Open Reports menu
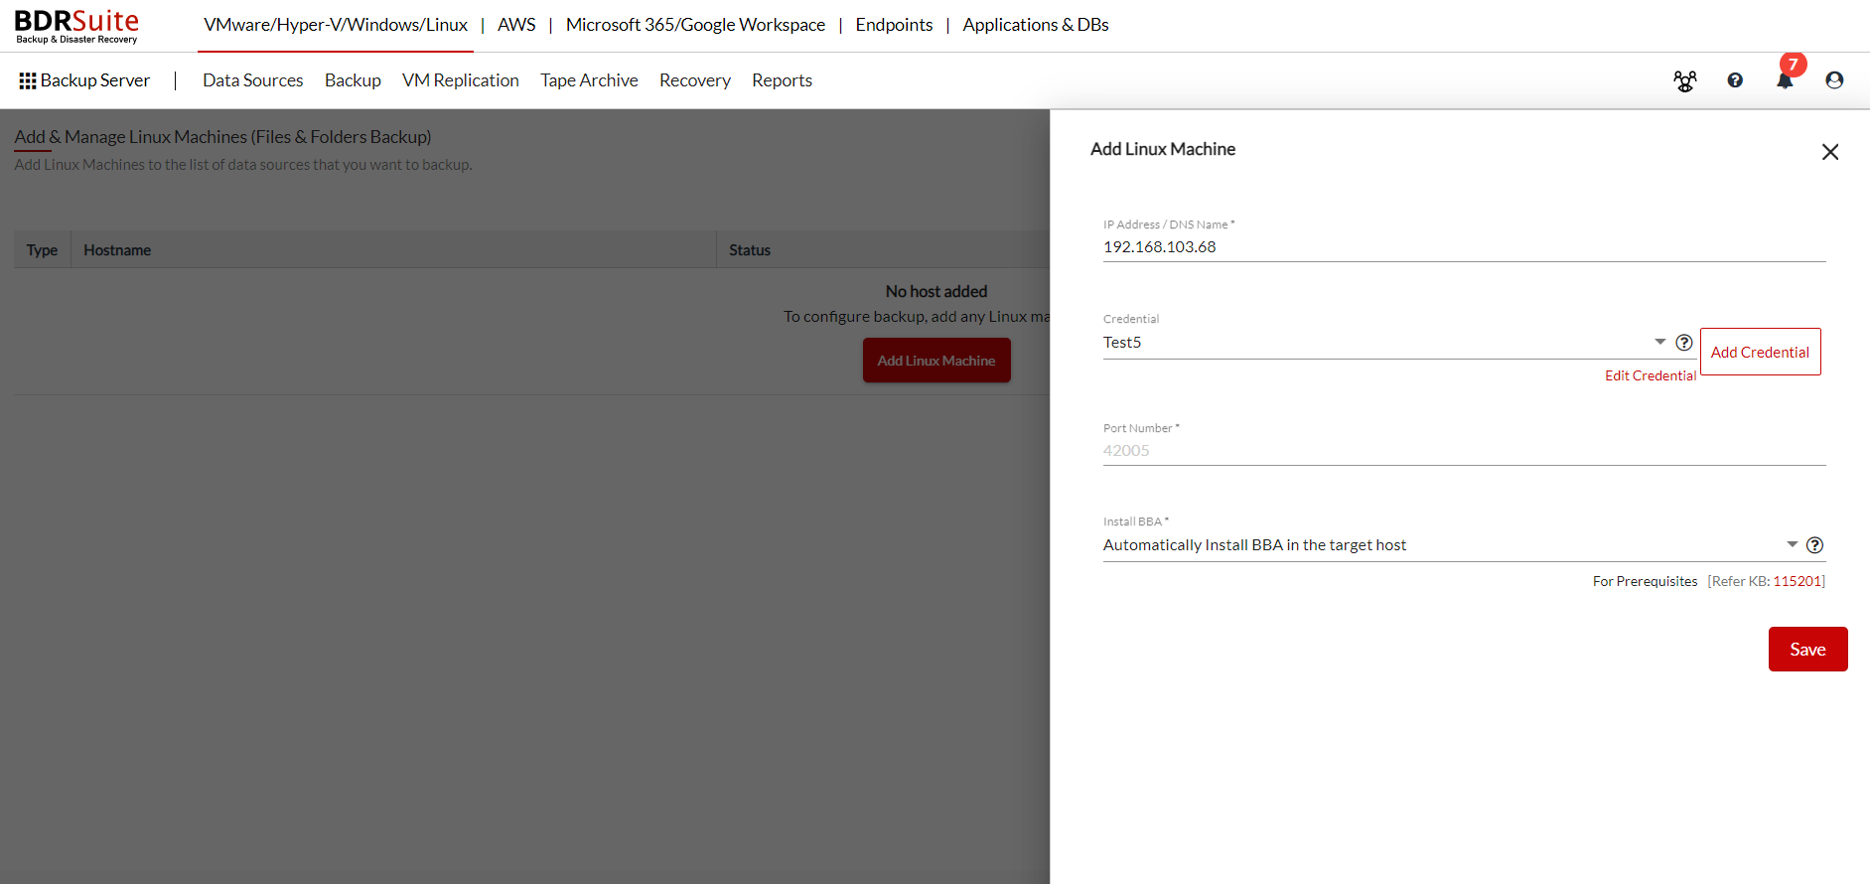Image resolution: width=1870 pixels, height=884 pixels. point(782,80)
